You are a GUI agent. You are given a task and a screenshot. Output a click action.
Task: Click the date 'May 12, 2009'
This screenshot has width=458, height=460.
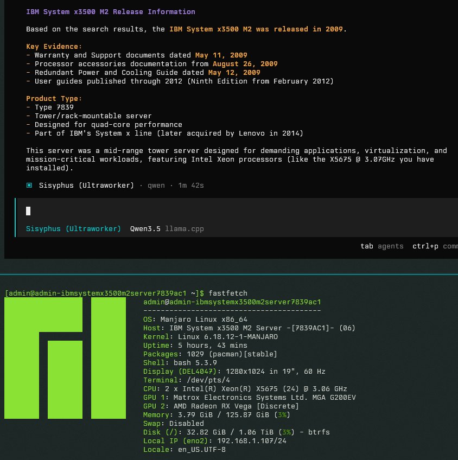(234, 73)
